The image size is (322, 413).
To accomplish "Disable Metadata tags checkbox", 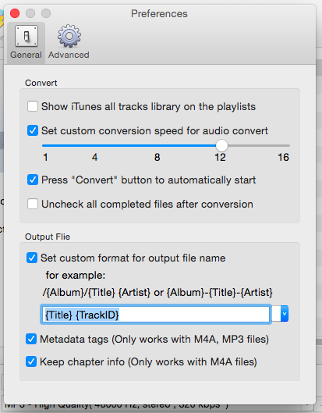I will (x=31, y=339).
